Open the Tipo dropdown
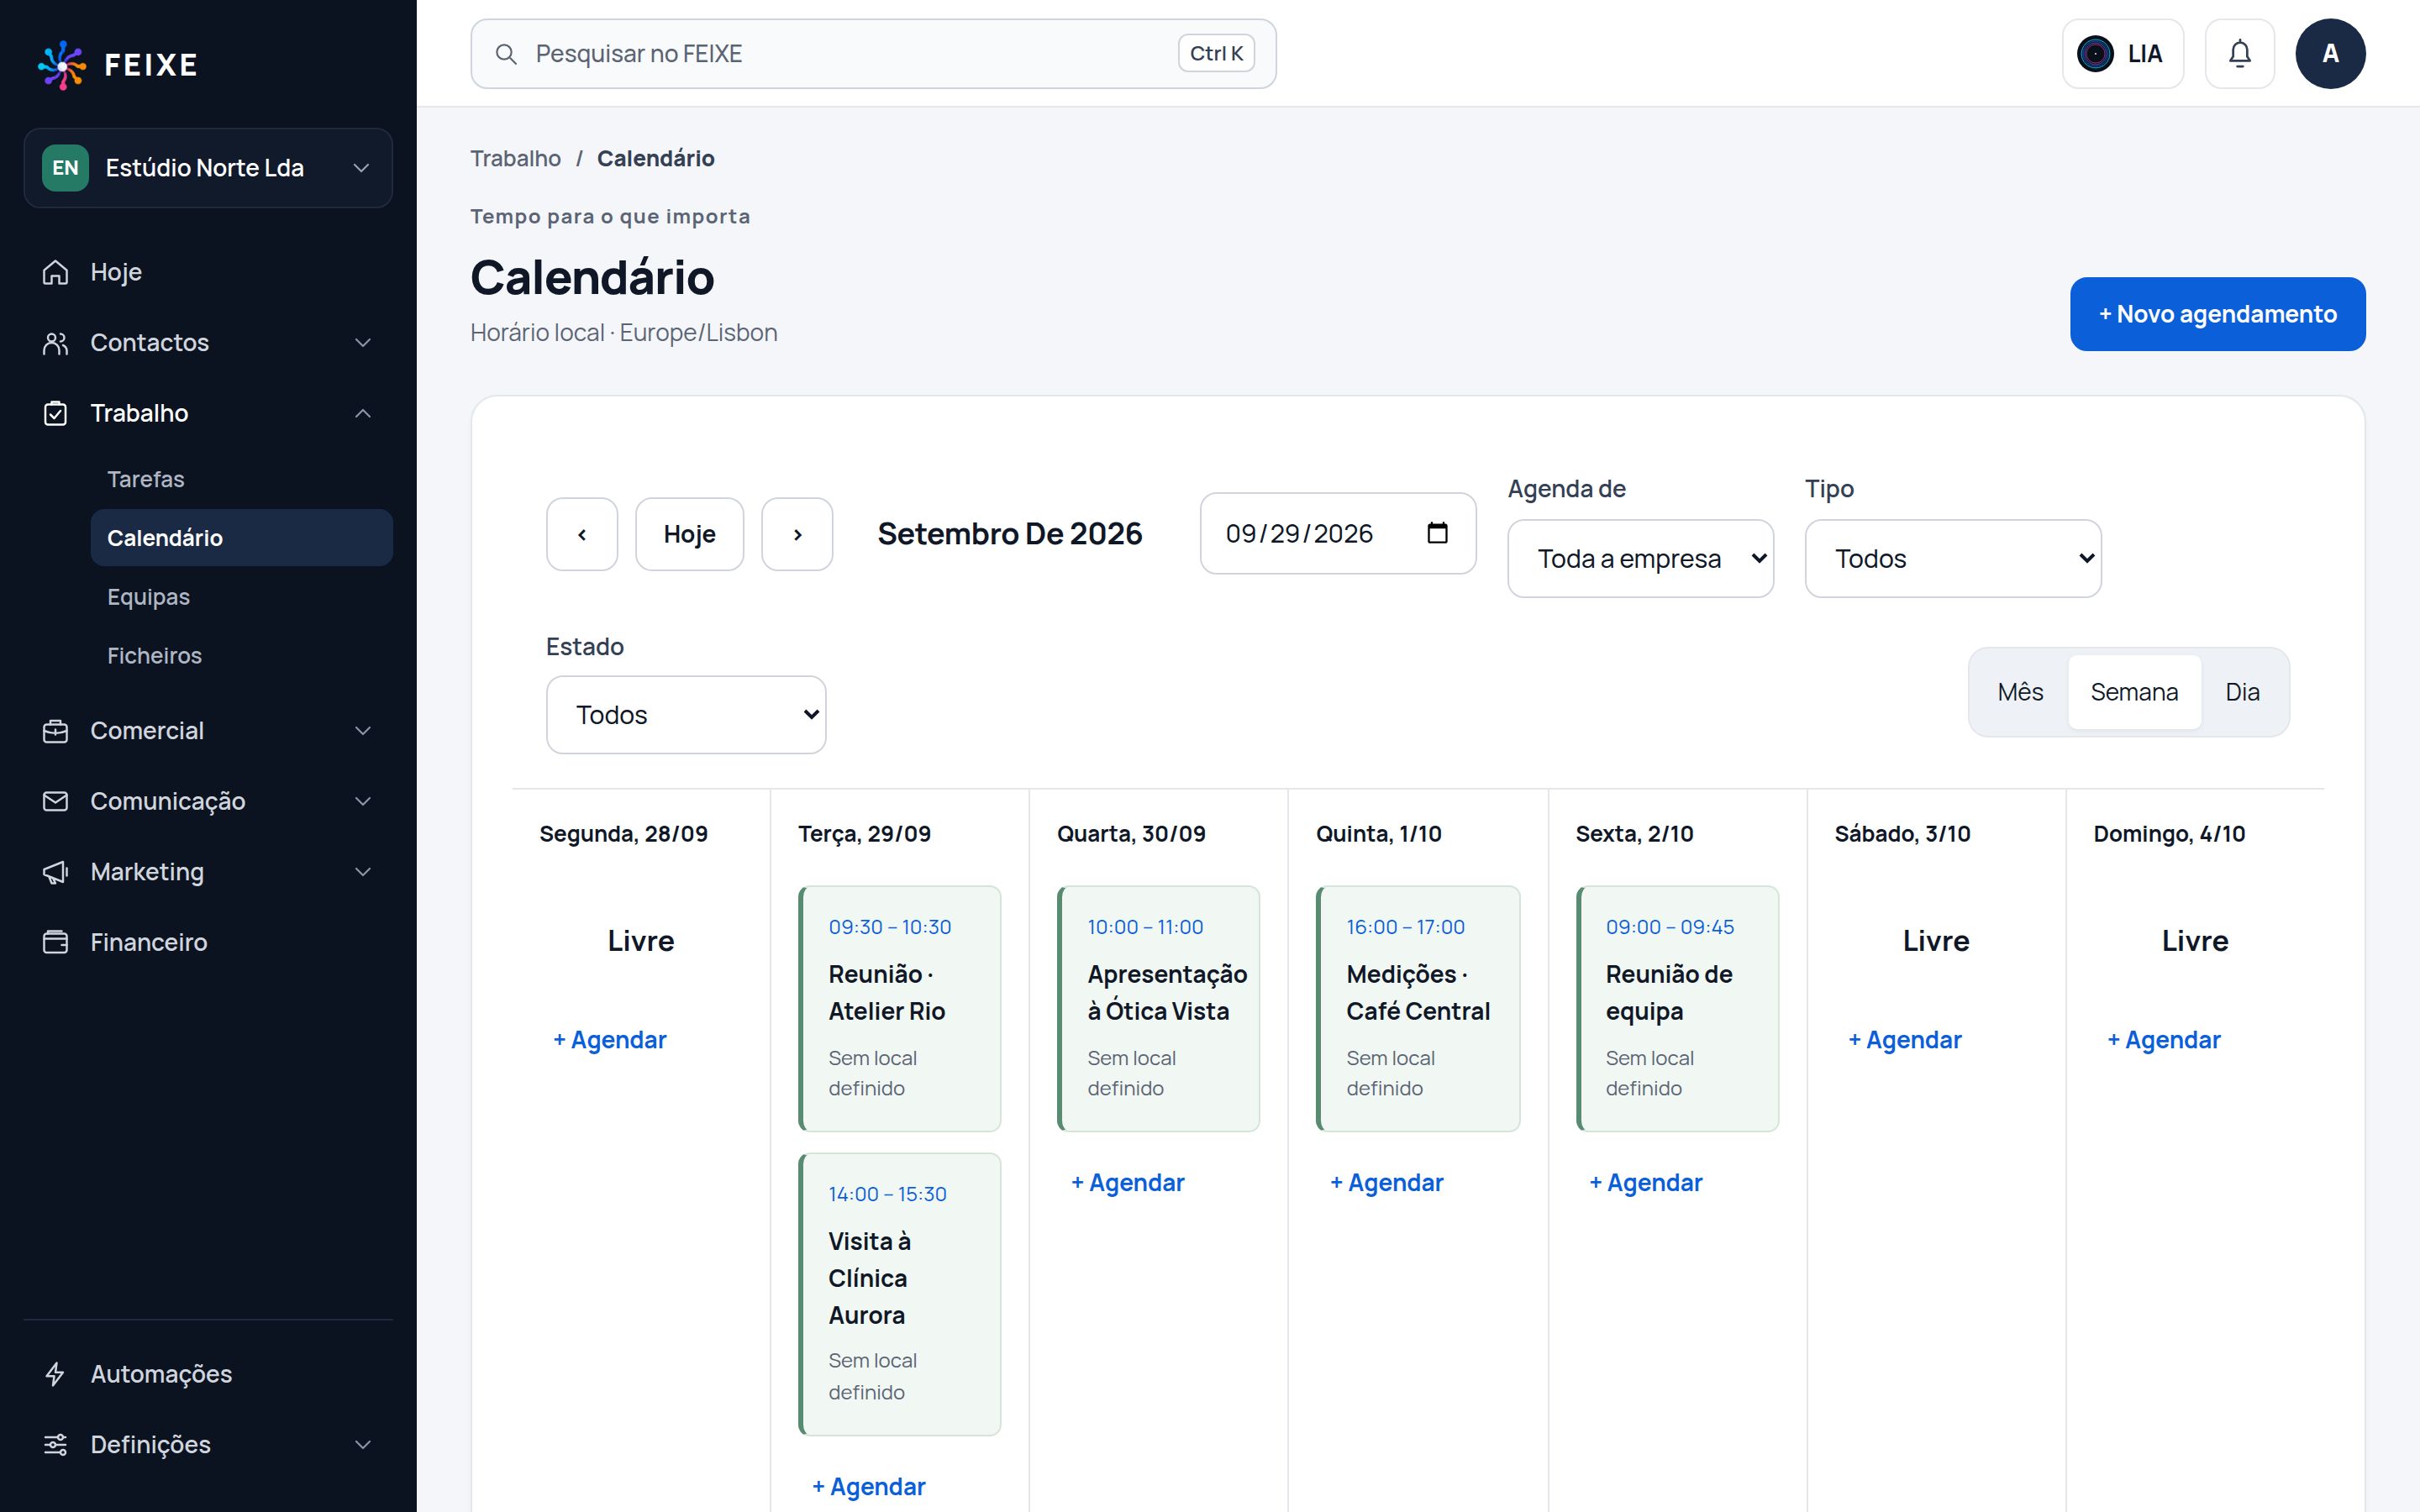The width and height of the screenshot is (2420, 1512). pos(1952,558)
